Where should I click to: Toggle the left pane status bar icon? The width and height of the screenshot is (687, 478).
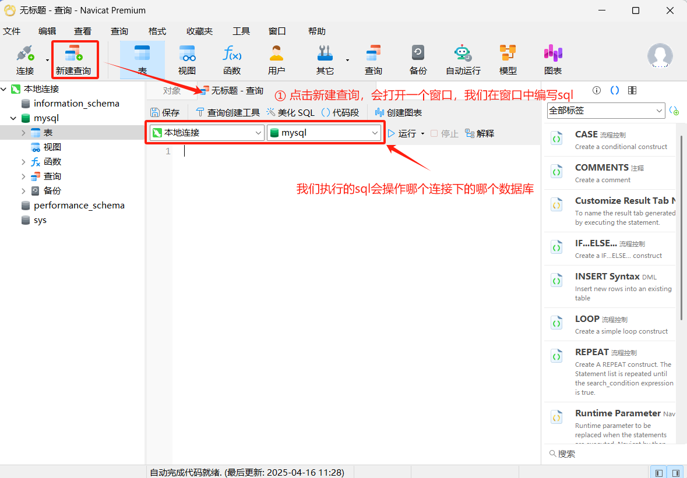(x=658, y=473)
